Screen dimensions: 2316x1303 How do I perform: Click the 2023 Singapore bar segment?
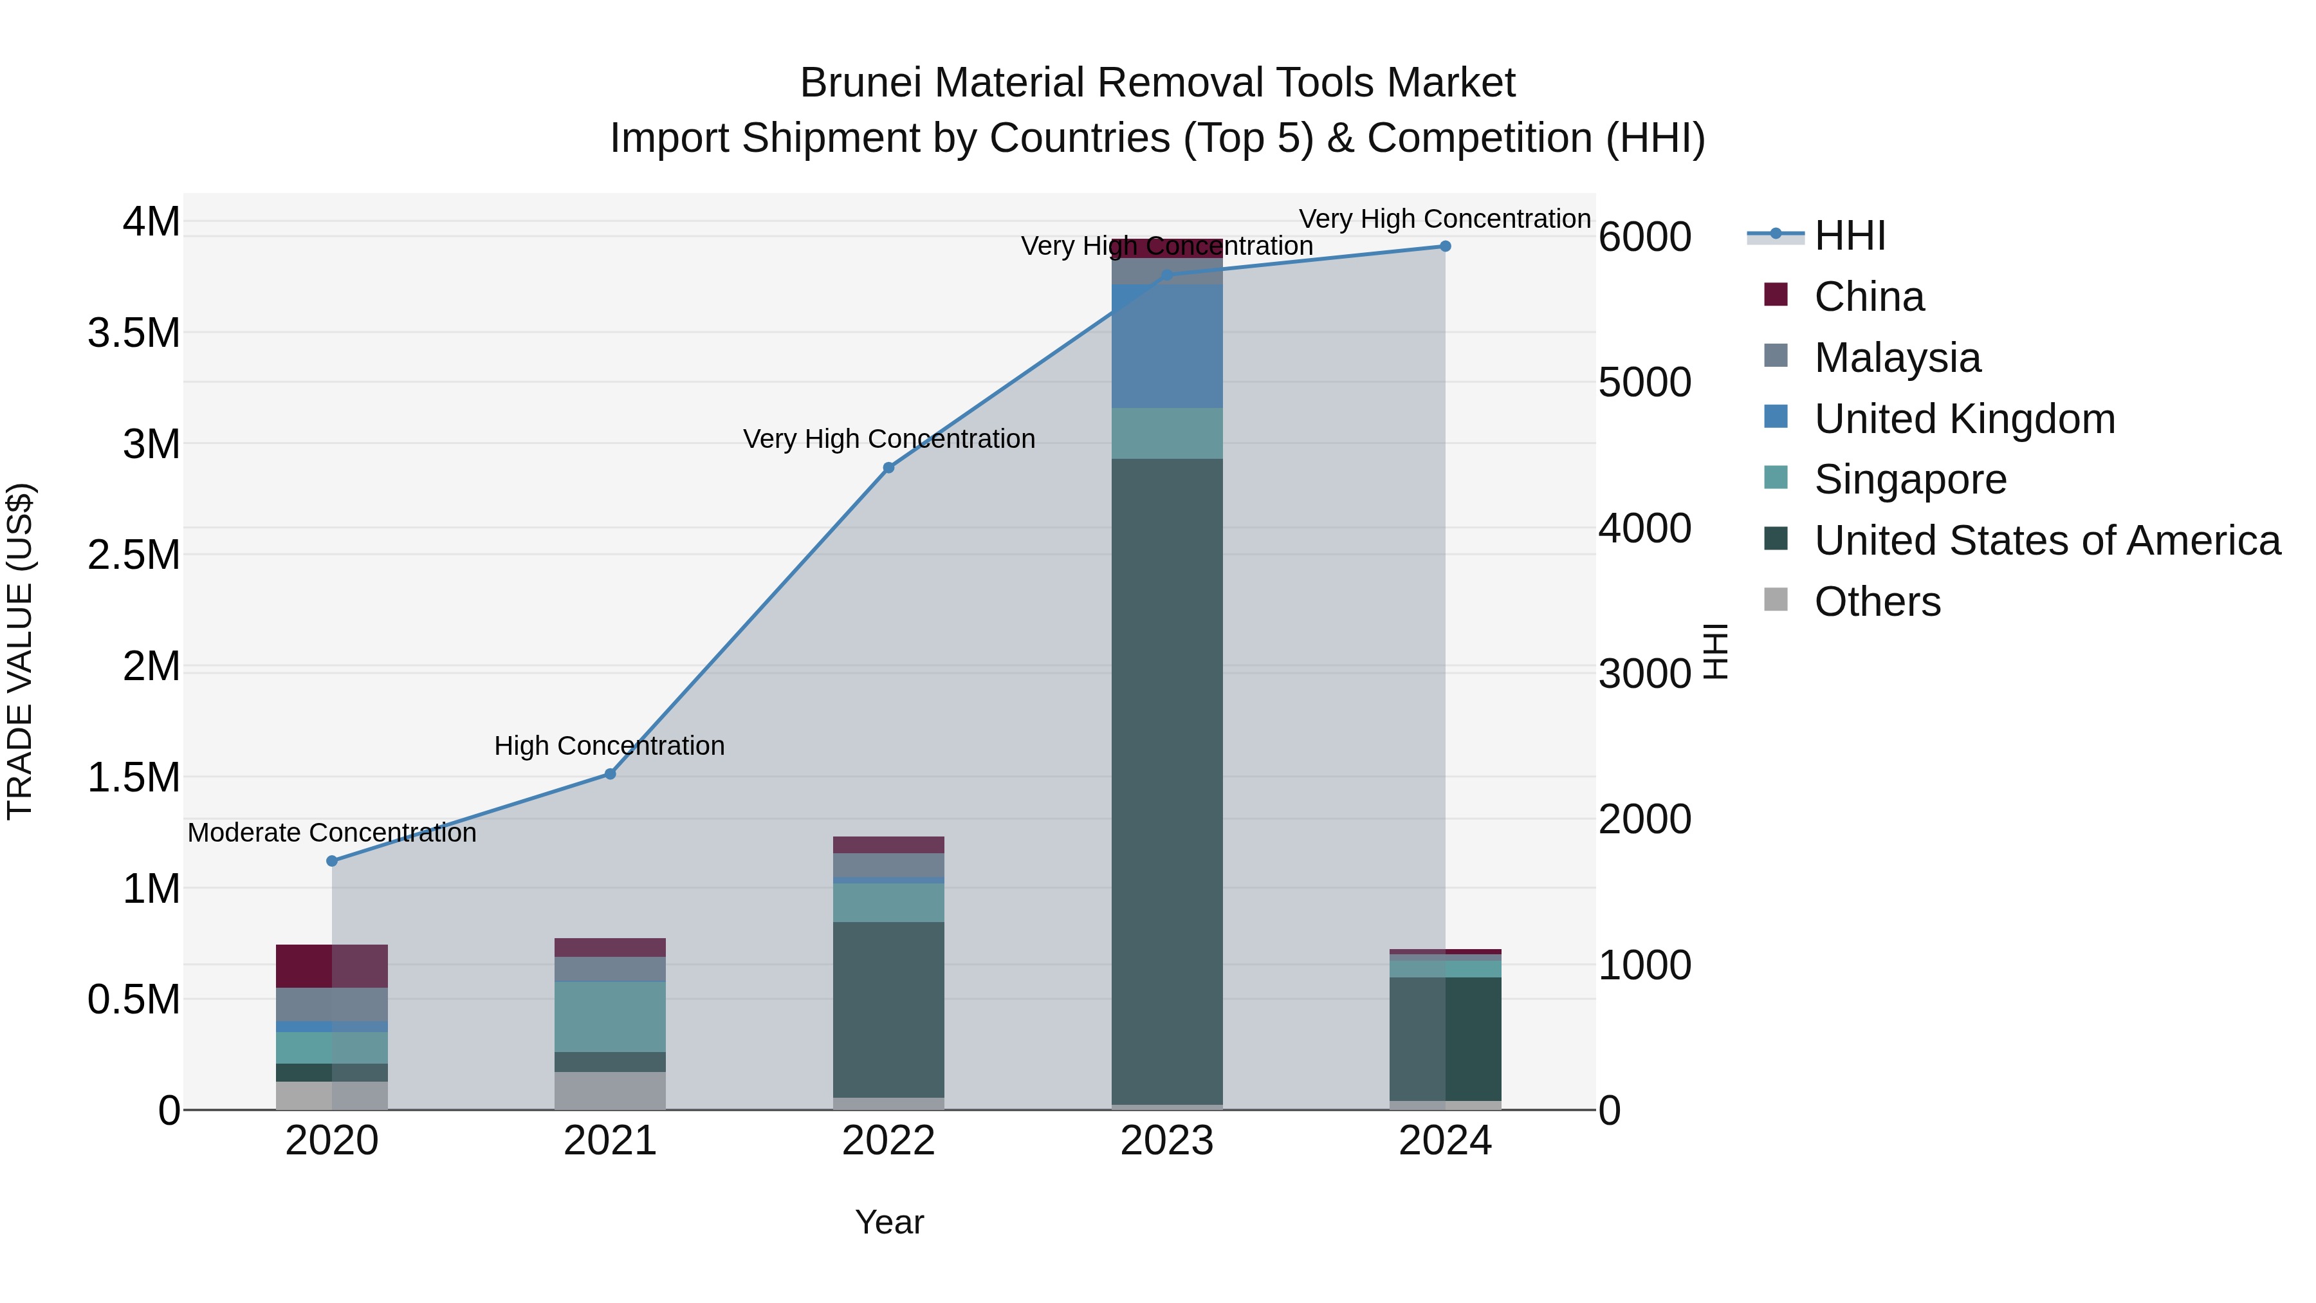[1167, 434]
